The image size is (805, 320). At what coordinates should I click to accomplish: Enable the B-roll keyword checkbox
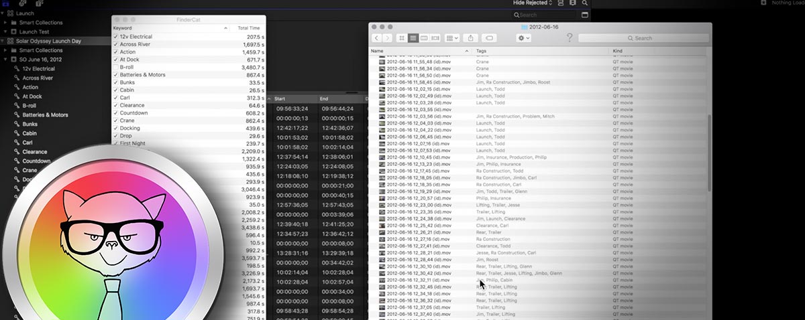coord(116,67)
